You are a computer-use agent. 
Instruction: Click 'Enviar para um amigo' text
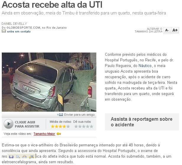point(79,115)
